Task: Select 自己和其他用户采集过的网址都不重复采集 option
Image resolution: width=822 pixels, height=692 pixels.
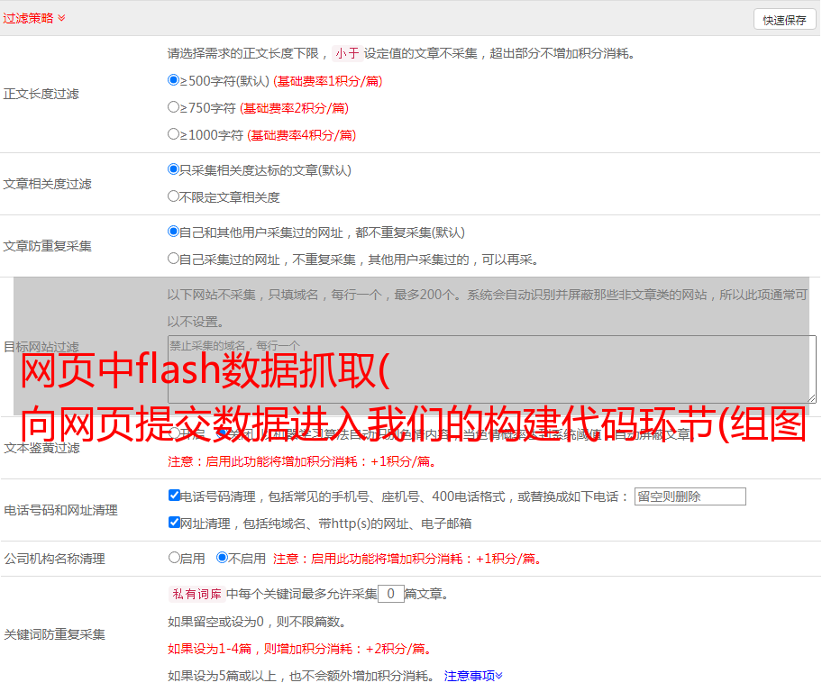Action: pyautogui.click(x=173, y=232)
